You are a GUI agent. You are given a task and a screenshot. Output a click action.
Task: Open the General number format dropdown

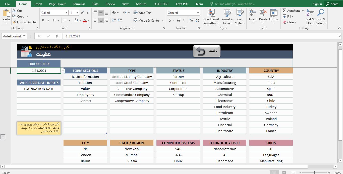[198, 13]
